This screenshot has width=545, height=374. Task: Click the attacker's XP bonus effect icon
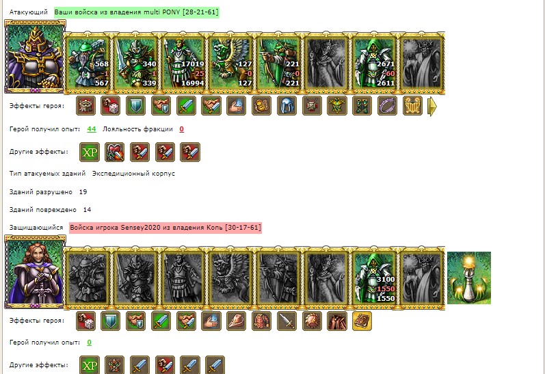click(90, 152)
